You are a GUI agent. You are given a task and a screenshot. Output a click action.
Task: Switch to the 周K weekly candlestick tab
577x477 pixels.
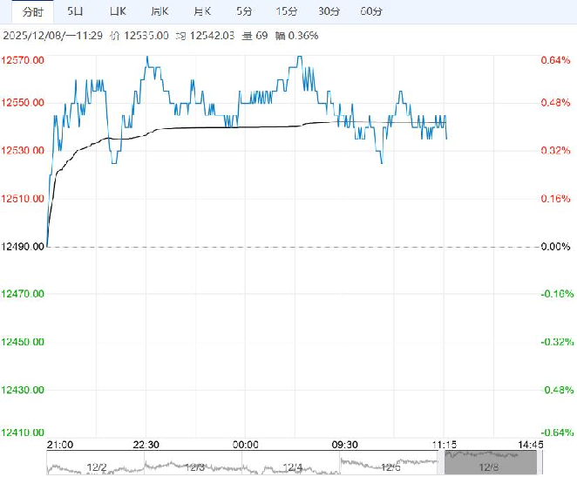[x=160, y=11]
